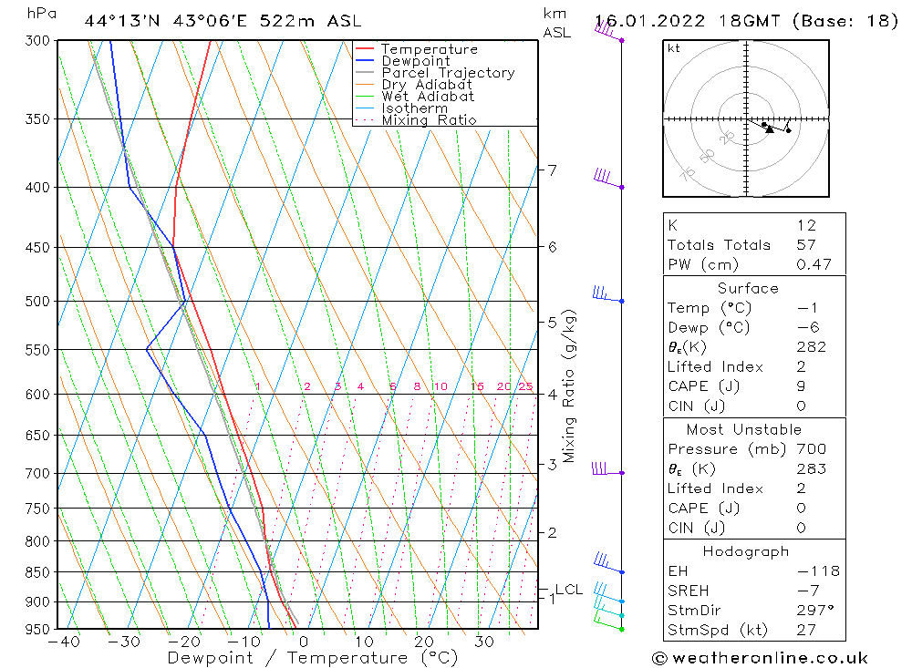Click the Mixing Ratio legend entry
Screen dimensions: 912x668
pyautogui.click(x=416, y=119)
